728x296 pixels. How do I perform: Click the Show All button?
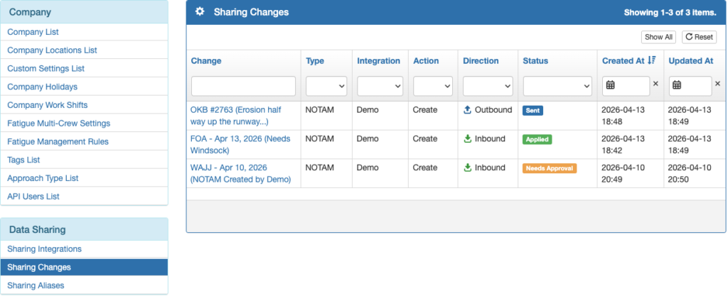pyautogui.click(x=658, y=37)
